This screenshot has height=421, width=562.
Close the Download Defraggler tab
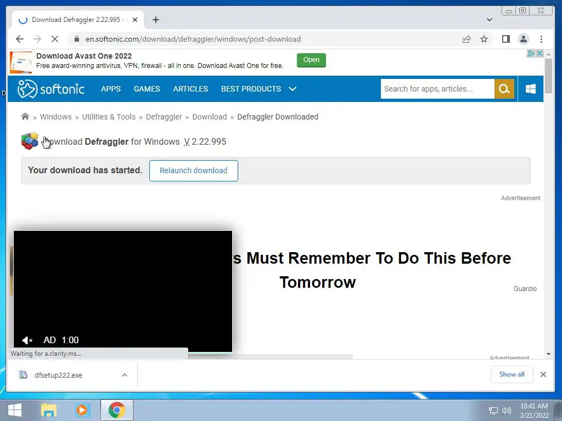point(135,20)
